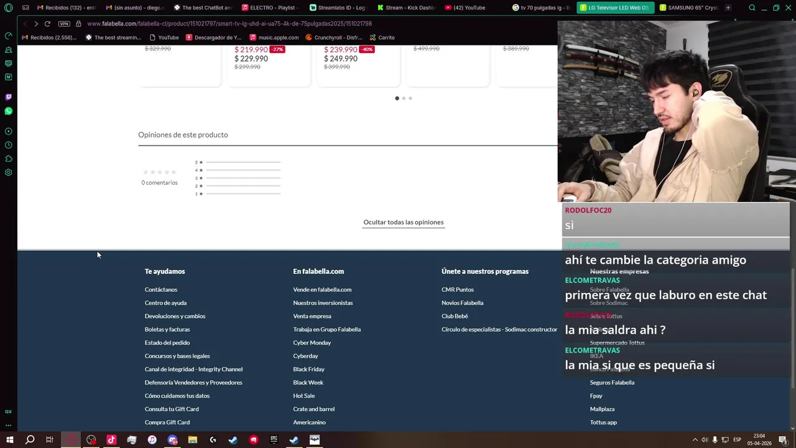Open the Task View taskbar icon
The height and width of the screenshot is (448, 796).
point(50,440)
